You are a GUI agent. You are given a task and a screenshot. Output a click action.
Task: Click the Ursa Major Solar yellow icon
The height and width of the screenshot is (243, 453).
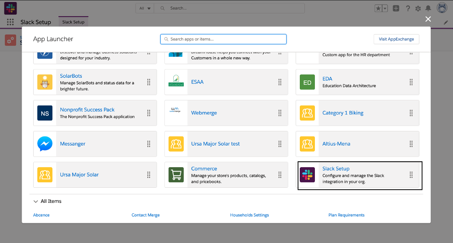45,175
